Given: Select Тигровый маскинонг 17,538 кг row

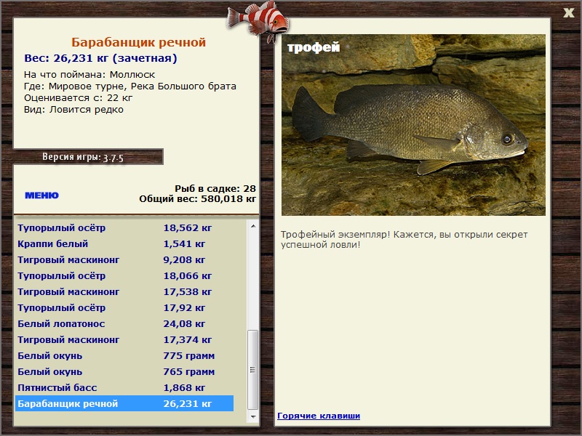Looking at the screenshot, I should click(124, 292).
